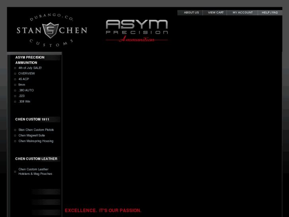
Task: Click the CHEN CUSTOM 1911 section header
Action: click(32, 119)
